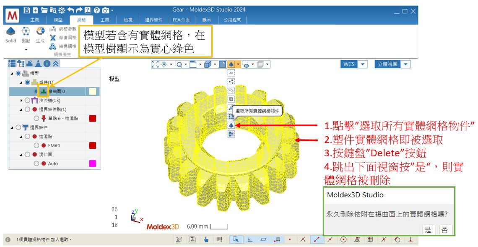The image size is (478, 247).
Task: Switch to the 檢視 ribbon tab
Action: pyautogui.click(x=128, y=20)
